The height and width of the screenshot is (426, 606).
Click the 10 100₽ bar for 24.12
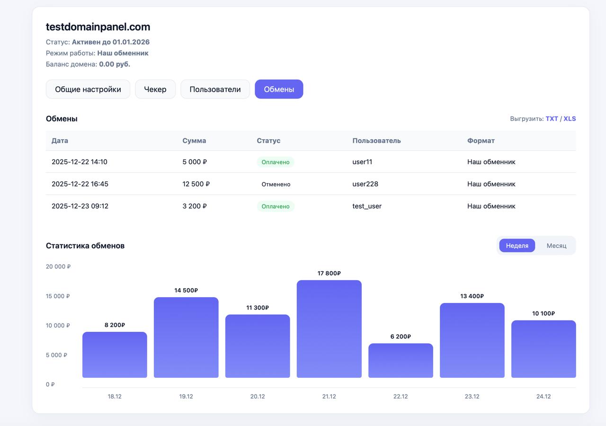coord(544,349)
